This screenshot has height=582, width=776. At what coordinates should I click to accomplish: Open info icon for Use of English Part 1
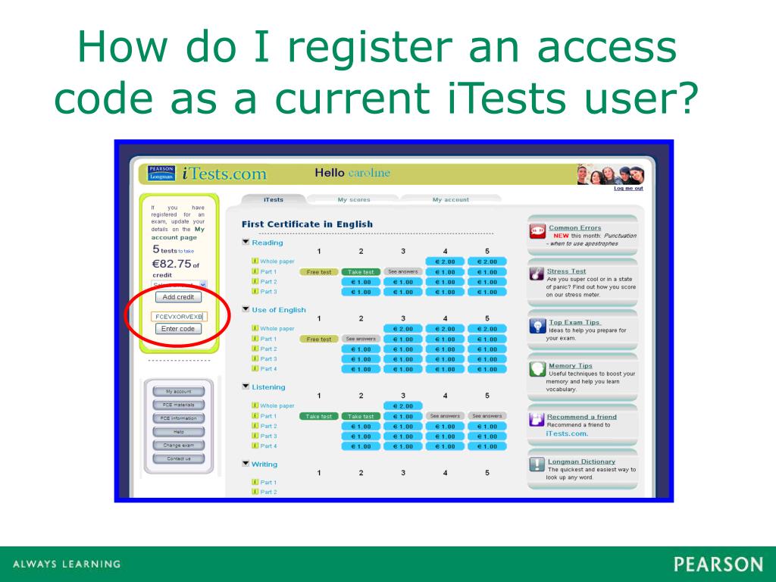point(255,339)
